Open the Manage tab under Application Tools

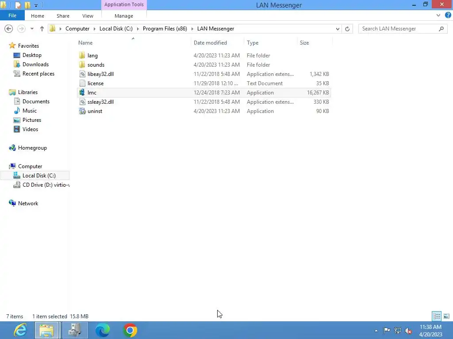click(124, 16)
